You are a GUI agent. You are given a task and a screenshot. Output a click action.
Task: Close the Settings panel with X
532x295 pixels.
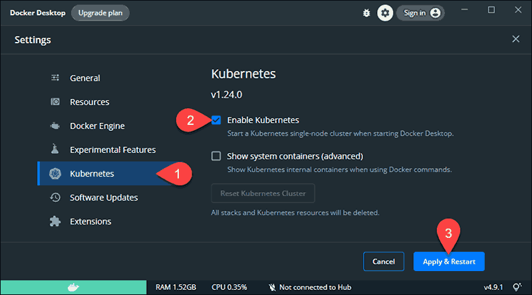(515, 39)
